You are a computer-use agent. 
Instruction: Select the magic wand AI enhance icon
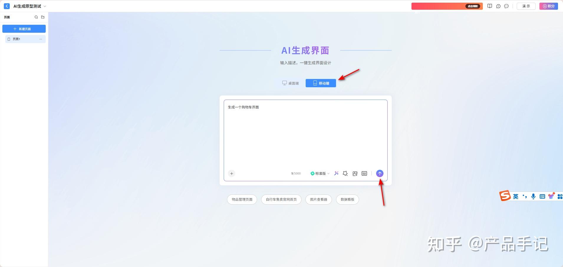[x=336, y=174]
